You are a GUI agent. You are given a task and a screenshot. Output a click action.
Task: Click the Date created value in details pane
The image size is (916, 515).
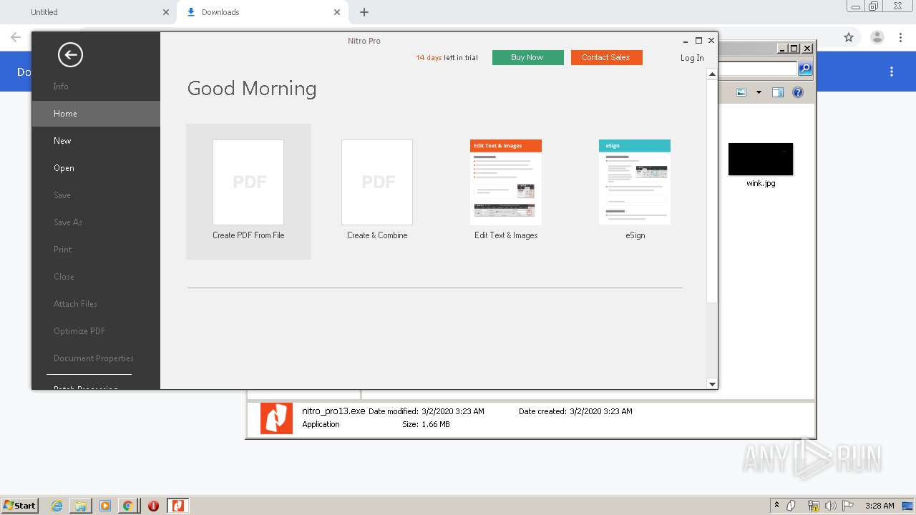point(601,411)
